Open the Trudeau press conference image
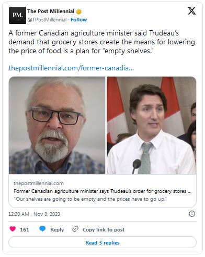The height and width of the screenshot is (257, 205). point(152,125)
